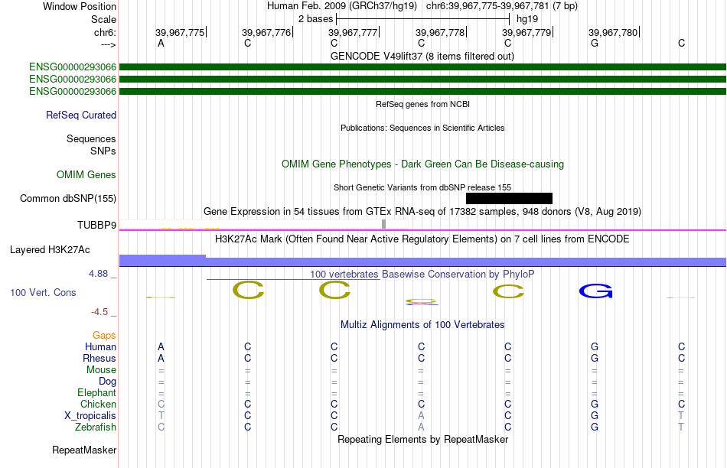The image size is (727, 468).
Task: Click the 39,967,780 ruler position
Action: pyautogui.click(x=614, y=32)
